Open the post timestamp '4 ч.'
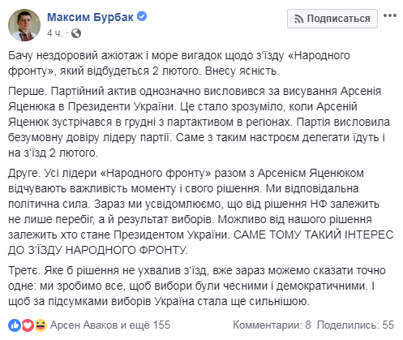The image size is (403, 340). [x=54, y=33]
